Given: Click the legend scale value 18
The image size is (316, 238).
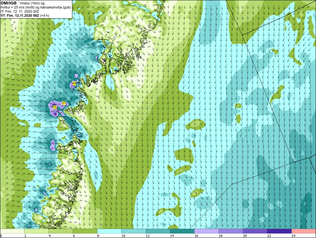Looking at the screenshot, I should tap(221, 236).
